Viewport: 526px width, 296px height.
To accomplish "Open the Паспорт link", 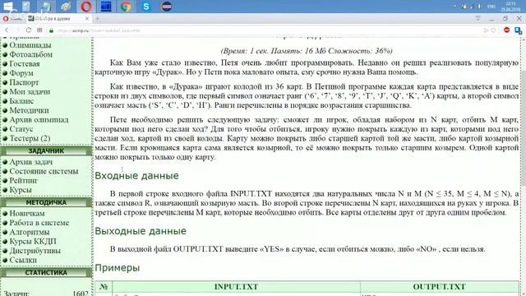I will pyautogui.click(x=24, y=82).
